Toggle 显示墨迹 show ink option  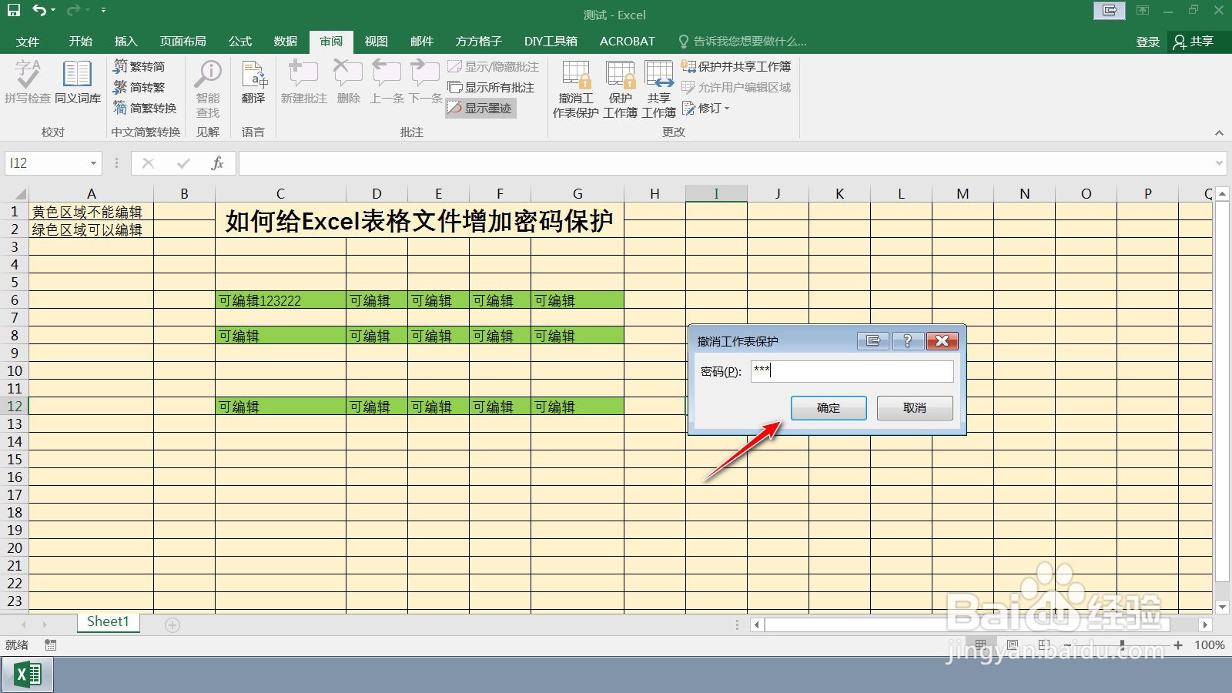(x=480, y=108)
